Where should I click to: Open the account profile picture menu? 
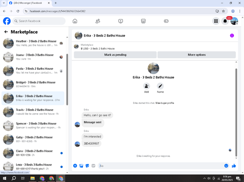tap(234, 21)
